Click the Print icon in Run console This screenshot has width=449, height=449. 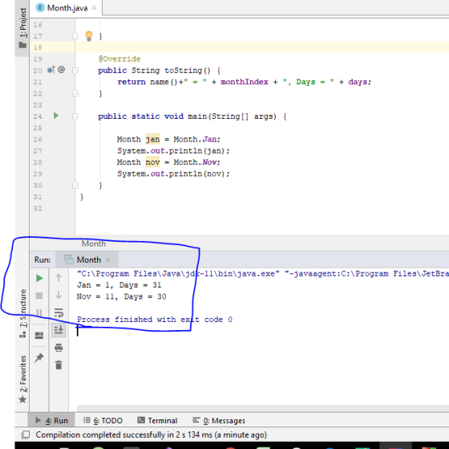pyautogui.click(x=59, y=348)
